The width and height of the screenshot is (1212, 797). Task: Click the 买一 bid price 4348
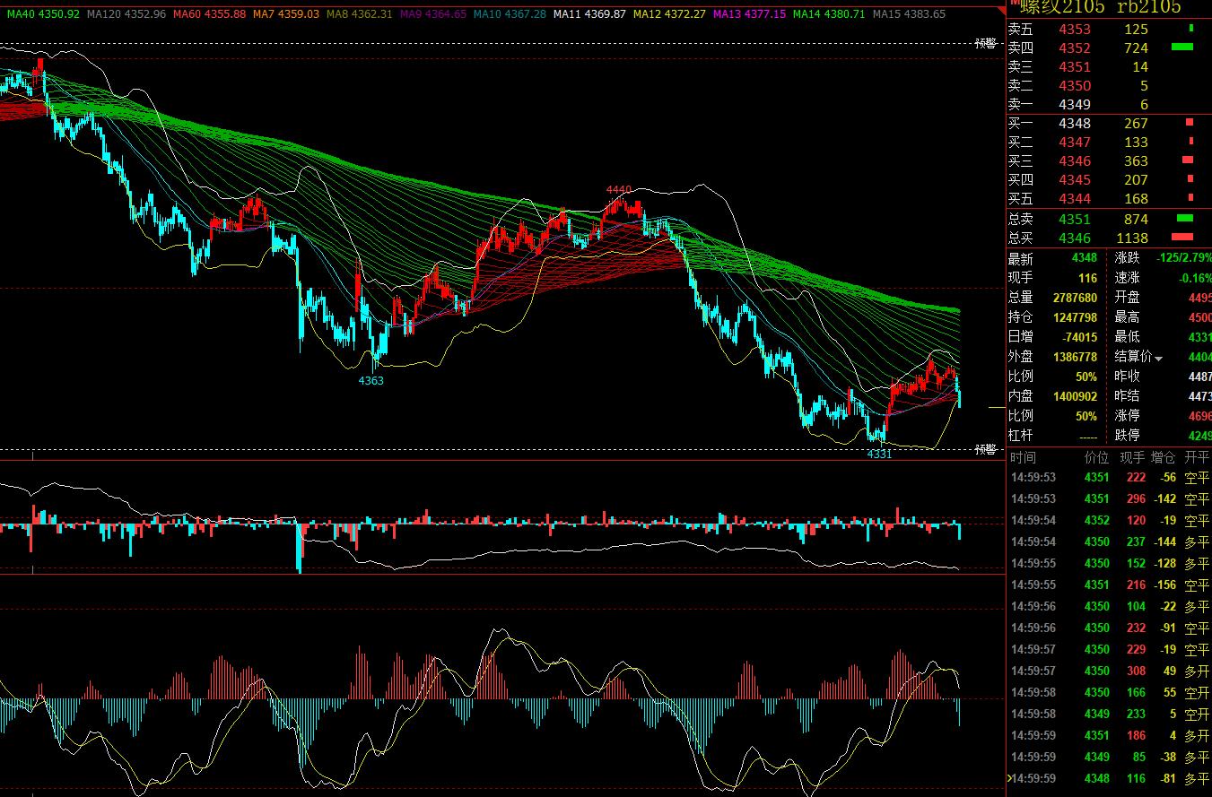pos(1075,124)
